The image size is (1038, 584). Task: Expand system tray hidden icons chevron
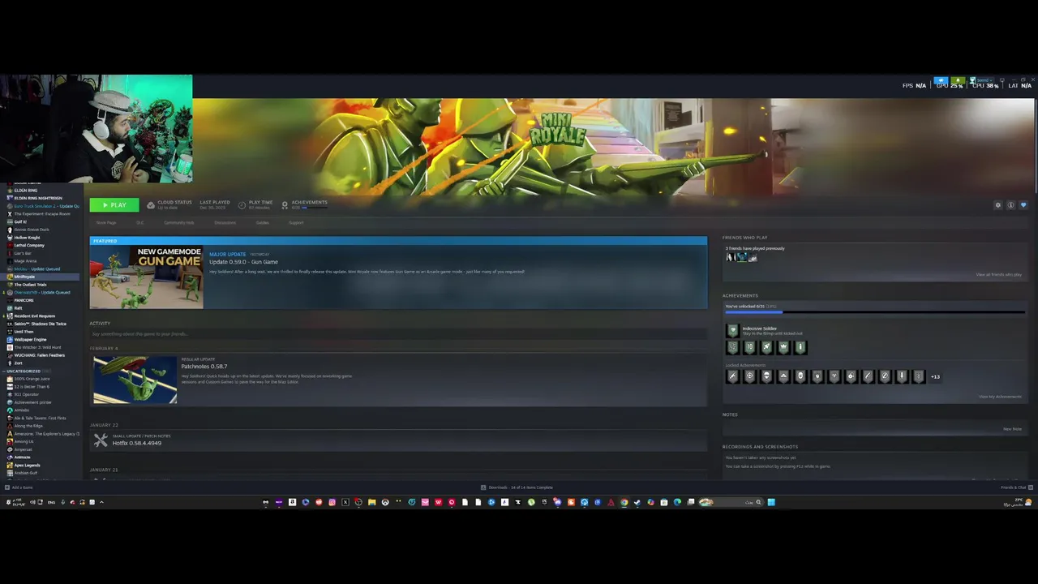101,502
